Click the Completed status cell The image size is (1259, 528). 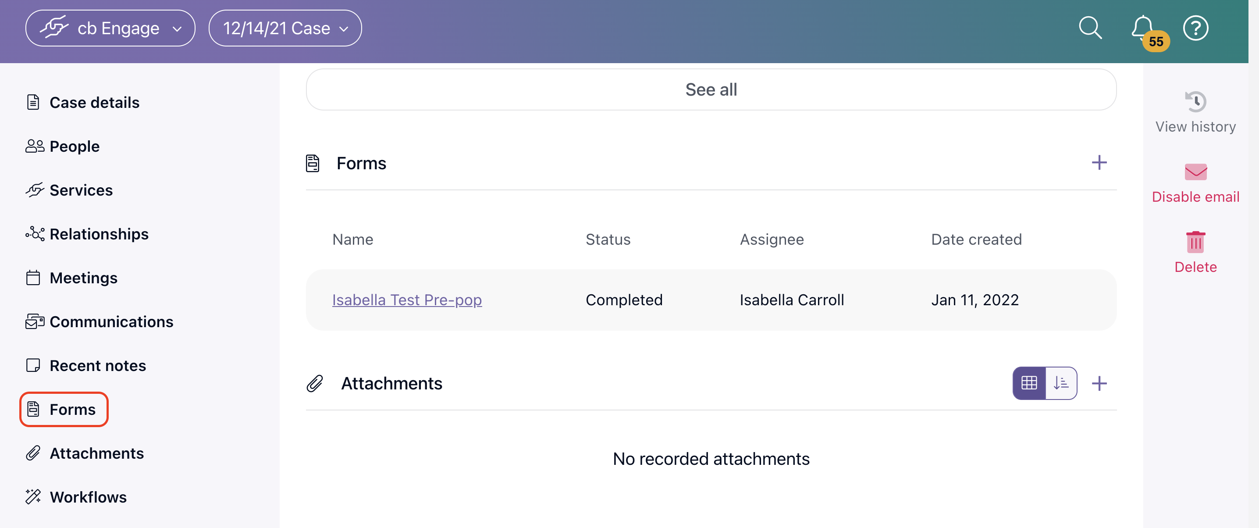click(624, 300)
